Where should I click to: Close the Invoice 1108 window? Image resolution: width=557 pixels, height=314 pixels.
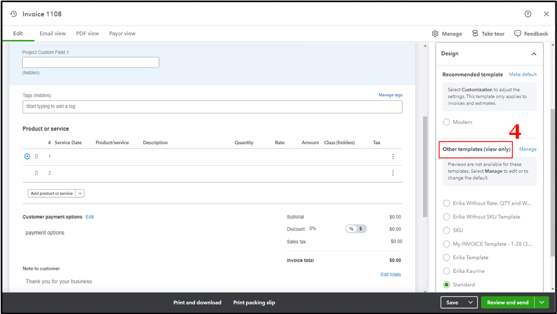pyautogui.click(x=546, y=14)
